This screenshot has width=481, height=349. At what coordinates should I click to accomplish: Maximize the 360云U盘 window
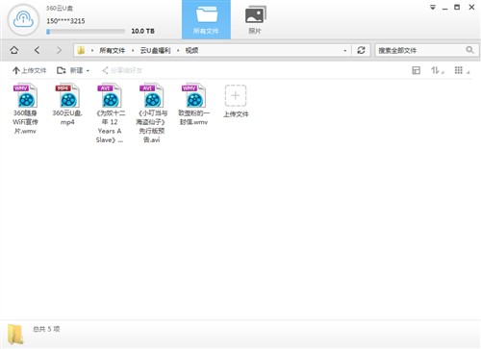pyautogui.click(x=457, y=7)
